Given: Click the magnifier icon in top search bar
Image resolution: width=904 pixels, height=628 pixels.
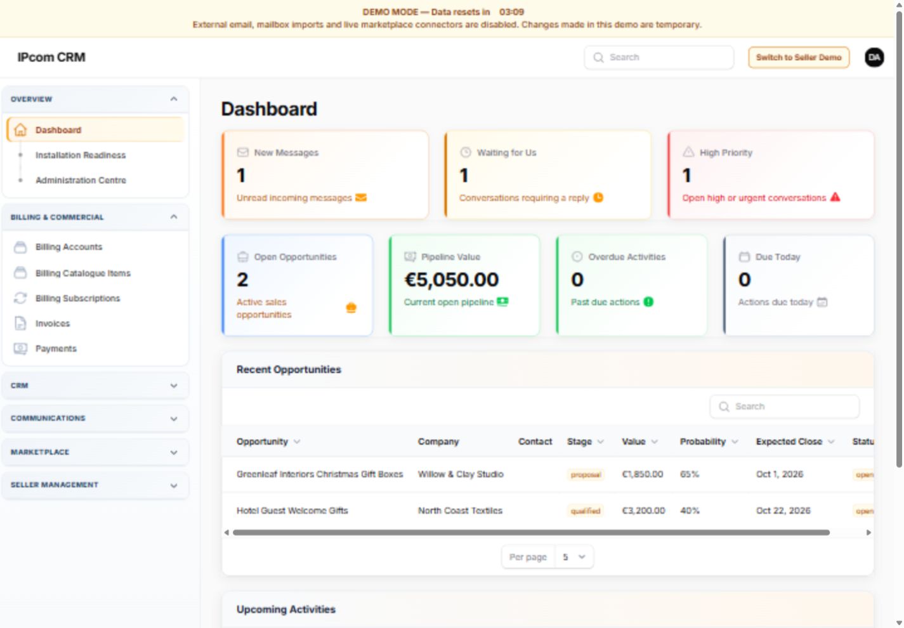Looking at the screenshot, I should coord(598,58).
